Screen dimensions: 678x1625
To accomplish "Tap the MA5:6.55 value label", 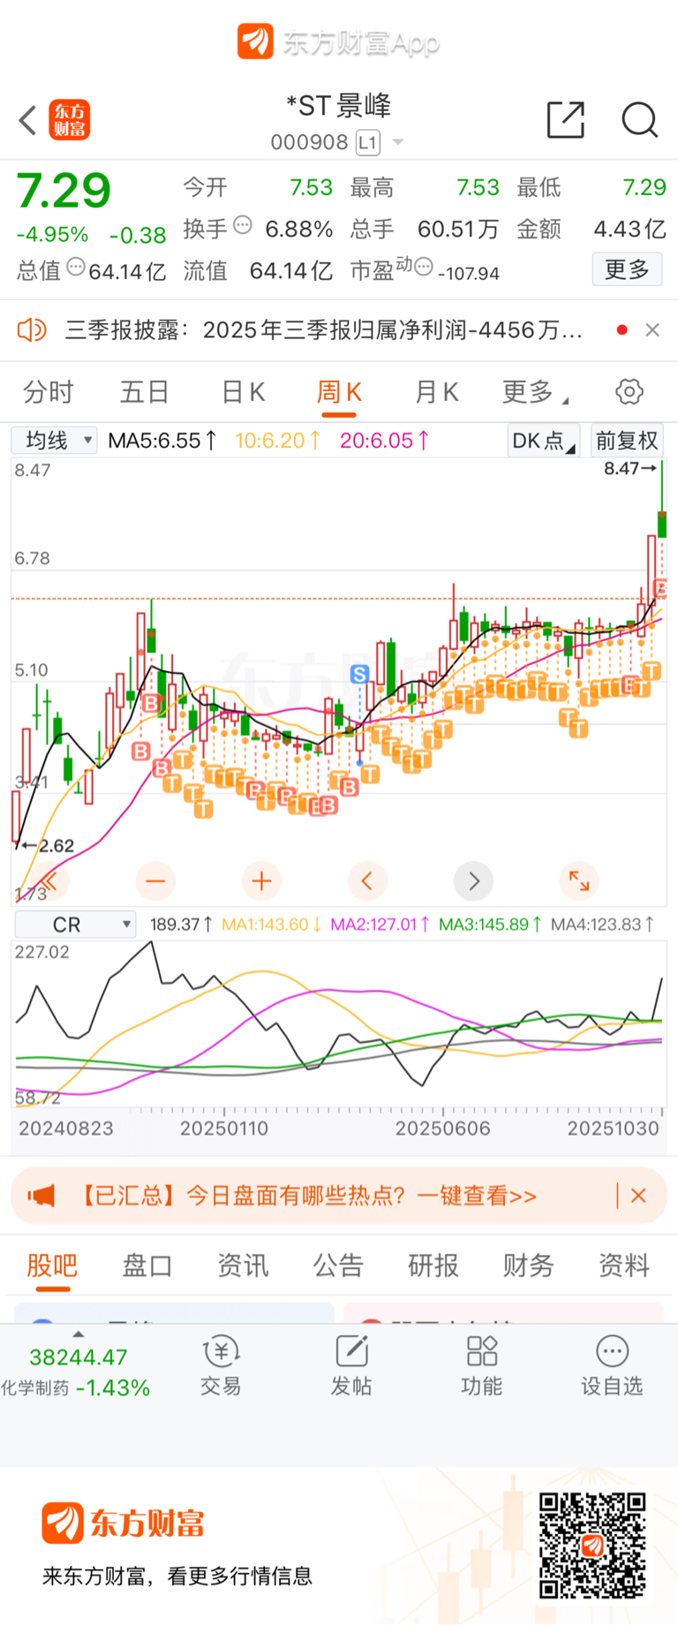I will click(162, 440).
